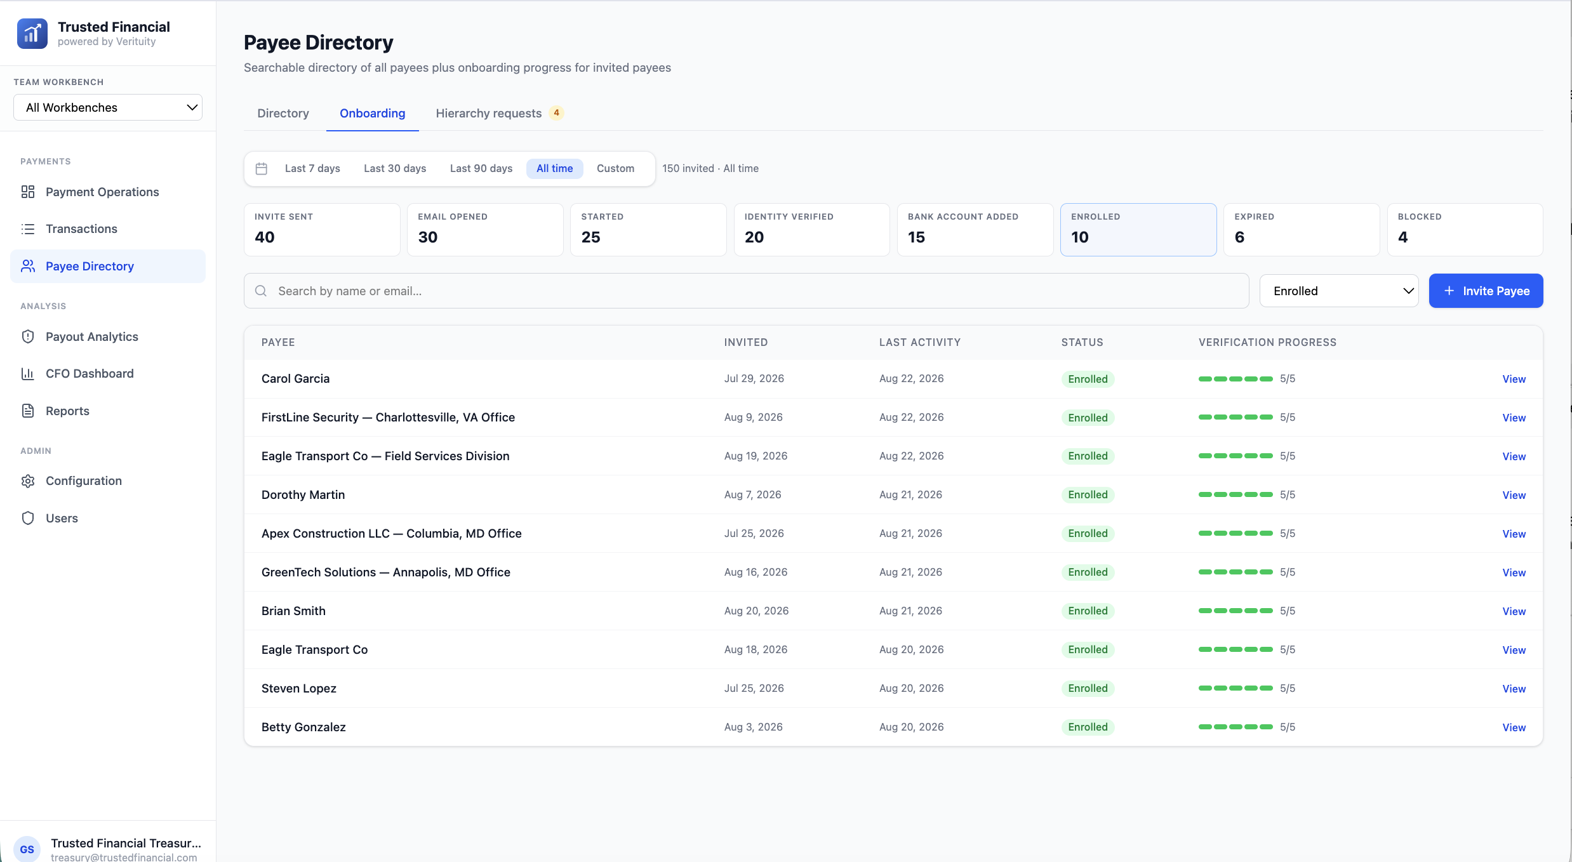Filter by Expired card

(x=1302, y=230)
